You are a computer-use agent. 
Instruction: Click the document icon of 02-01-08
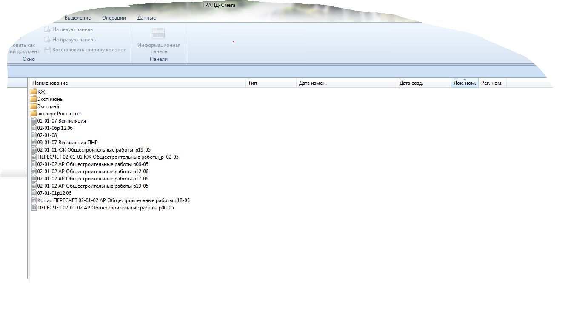[x=34, y=135]
